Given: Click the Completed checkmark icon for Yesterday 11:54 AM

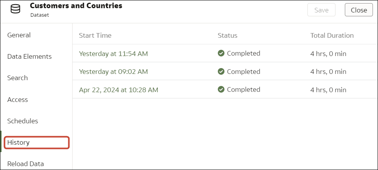Looking at the screenshot, I should click(221, 53).
